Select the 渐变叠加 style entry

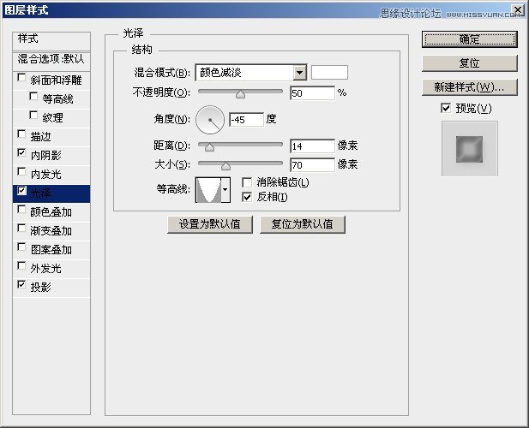51,231
